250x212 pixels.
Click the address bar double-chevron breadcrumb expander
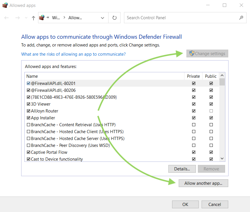48,17
